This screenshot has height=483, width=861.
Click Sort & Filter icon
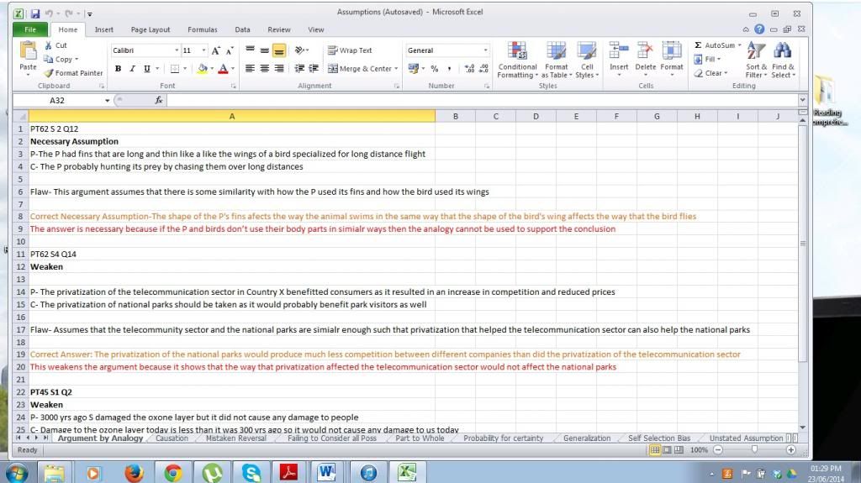point(756,51)
